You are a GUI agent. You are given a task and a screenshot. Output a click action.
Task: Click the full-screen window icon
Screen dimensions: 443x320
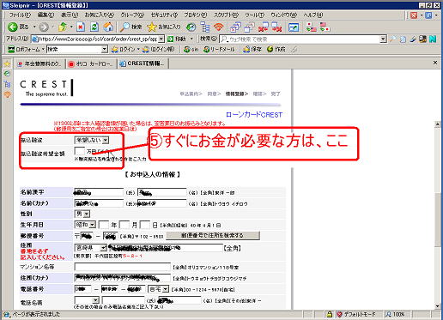pos(294,27)
